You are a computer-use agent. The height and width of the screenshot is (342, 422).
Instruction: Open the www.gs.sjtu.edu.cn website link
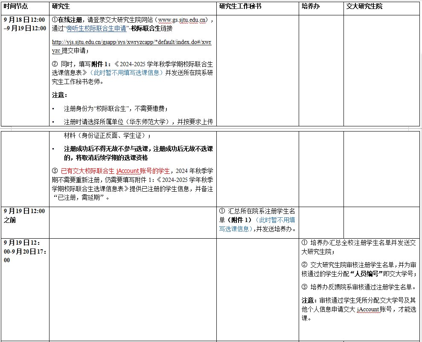pyautogui.click(x=183, y=20)
